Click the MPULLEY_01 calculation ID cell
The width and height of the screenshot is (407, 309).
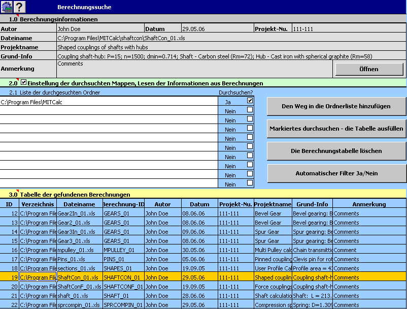click(123, 250)
